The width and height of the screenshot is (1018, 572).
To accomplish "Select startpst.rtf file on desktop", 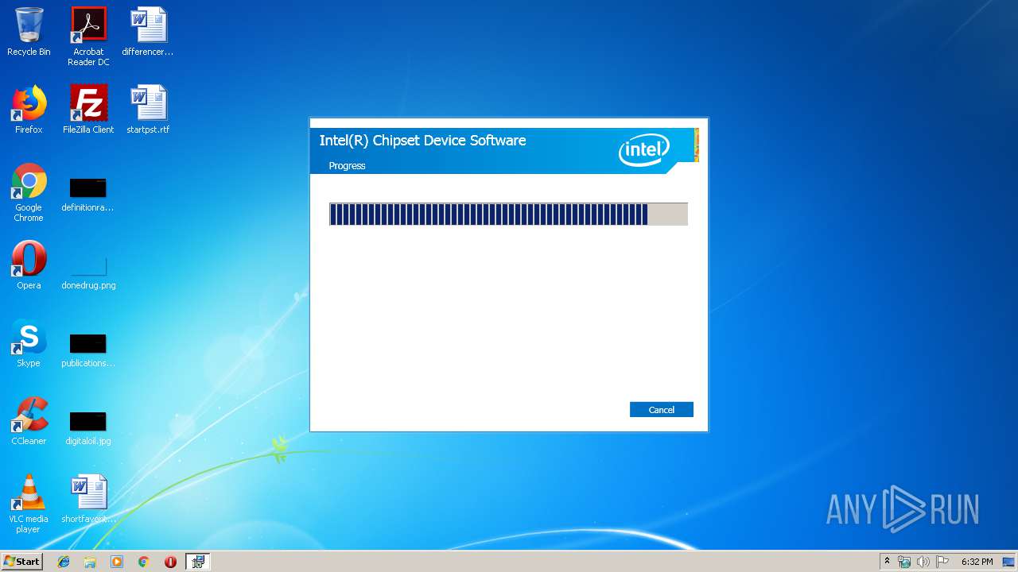I will tap(148, 110).
